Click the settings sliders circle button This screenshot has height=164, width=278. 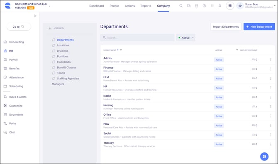[x=230, y=6]
